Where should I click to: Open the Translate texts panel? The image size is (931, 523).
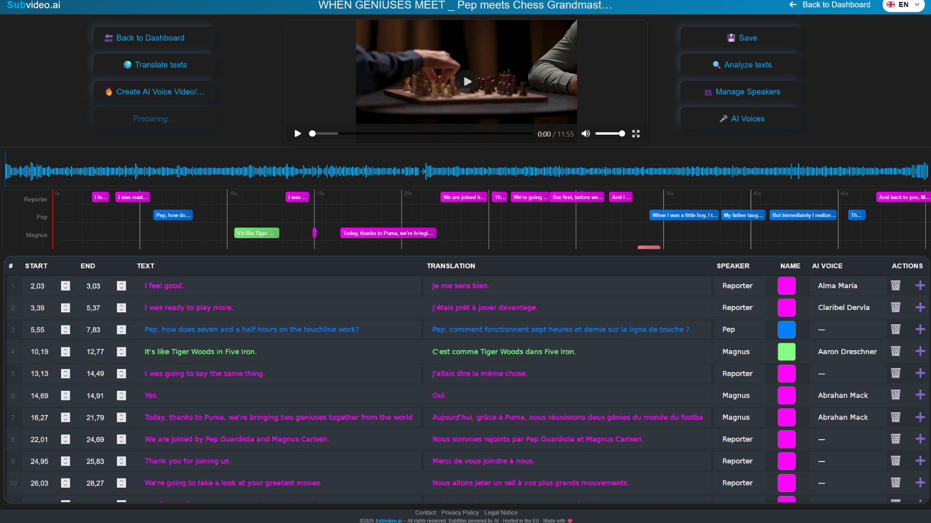154,64
